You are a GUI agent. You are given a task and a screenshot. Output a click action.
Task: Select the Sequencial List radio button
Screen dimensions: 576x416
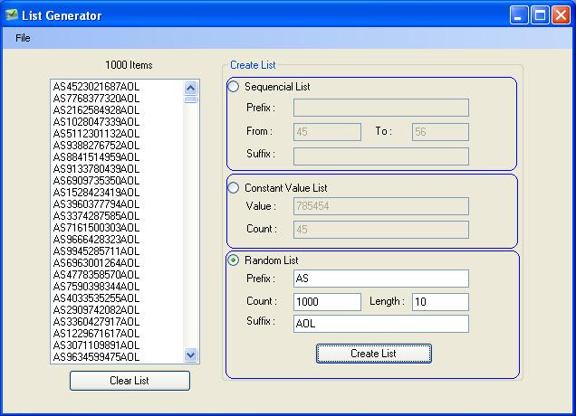(x=234, y=87)
